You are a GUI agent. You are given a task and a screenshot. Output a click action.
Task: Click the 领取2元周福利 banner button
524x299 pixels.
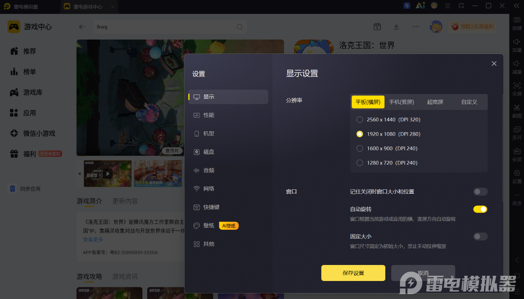coord(473,27)
